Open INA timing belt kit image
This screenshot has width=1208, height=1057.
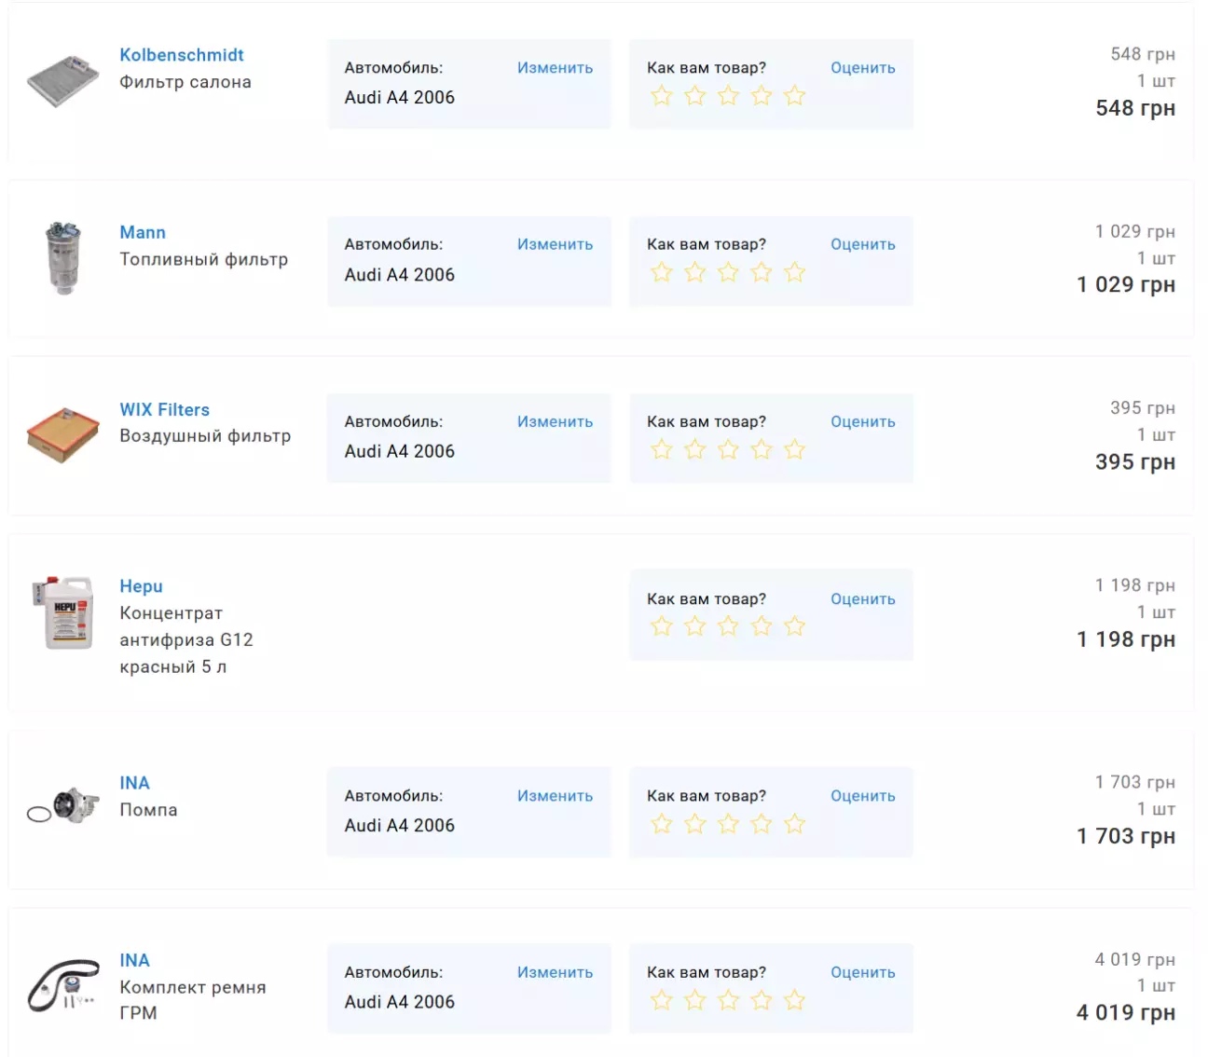[x=63, y=985]
